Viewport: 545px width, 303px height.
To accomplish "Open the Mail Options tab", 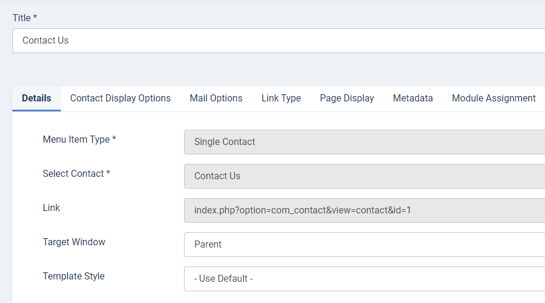I will click(x=216, y=98).
